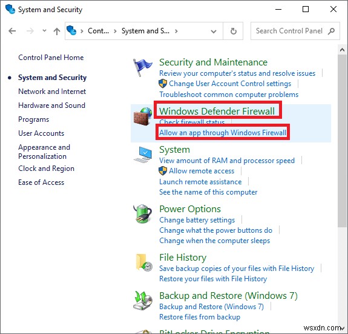
Task: Open Ease of Access category
Action: coord(41,182)
